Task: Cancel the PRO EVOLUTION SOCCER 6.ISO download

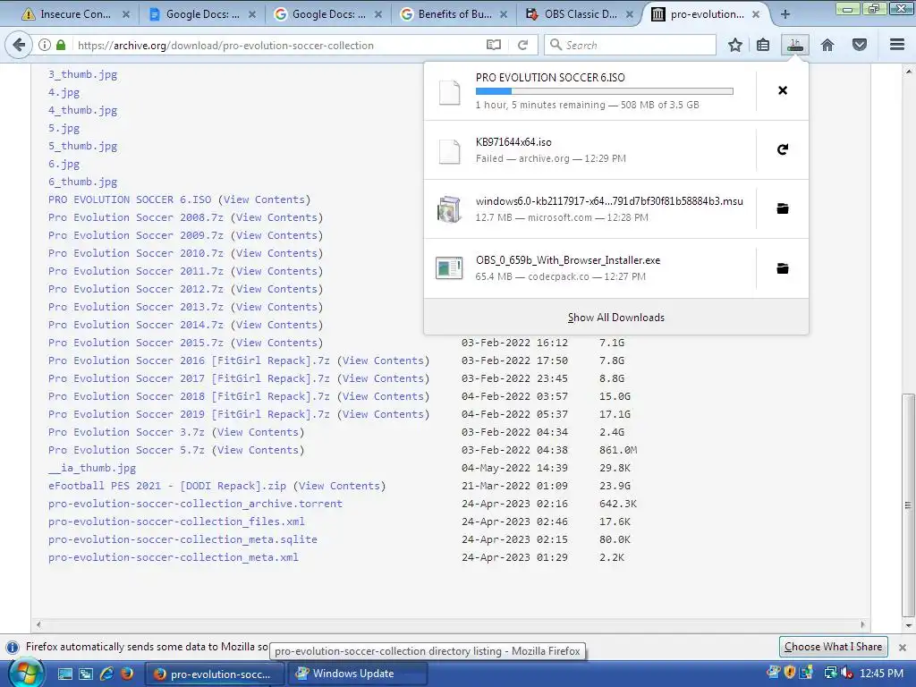Action: tap(783, 90)
